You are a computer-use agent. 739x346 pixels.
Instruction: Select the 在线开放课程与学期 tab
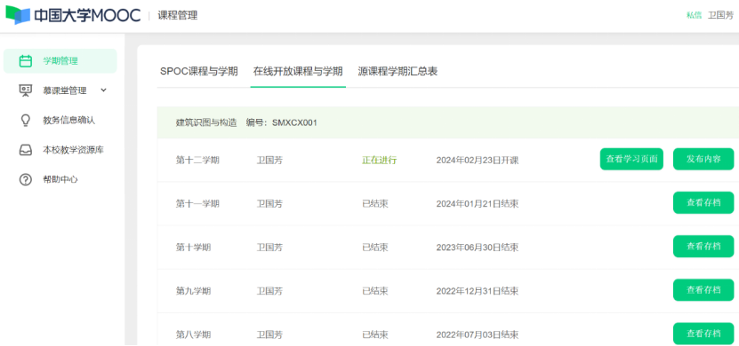298,72
